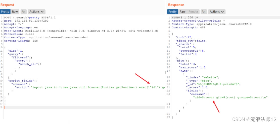The width and height of the screenshot is (280, 124).
Task: Click the "_shards":{ line
Action: (x=185, y=44)
